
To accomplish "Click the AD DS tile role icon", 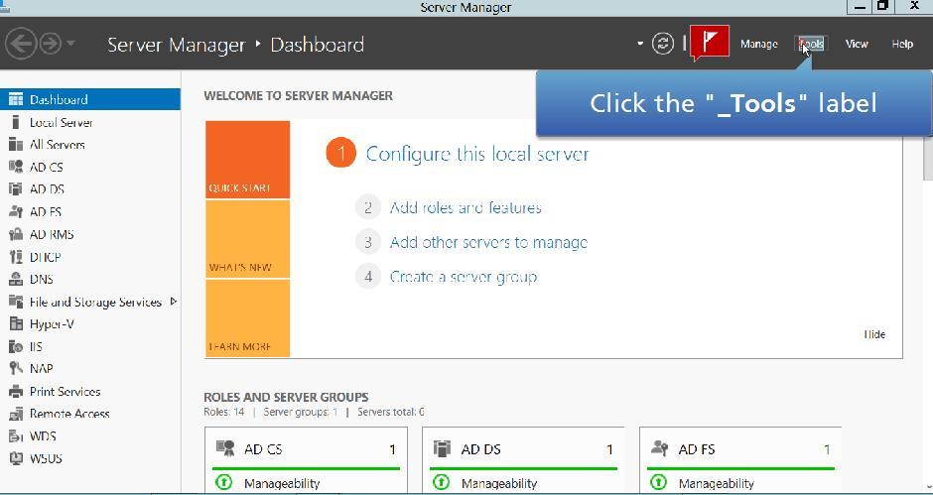I will [442, 448].
